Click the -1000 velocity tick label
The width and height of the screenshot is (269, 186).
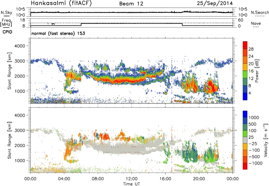[x=255, y=163]
